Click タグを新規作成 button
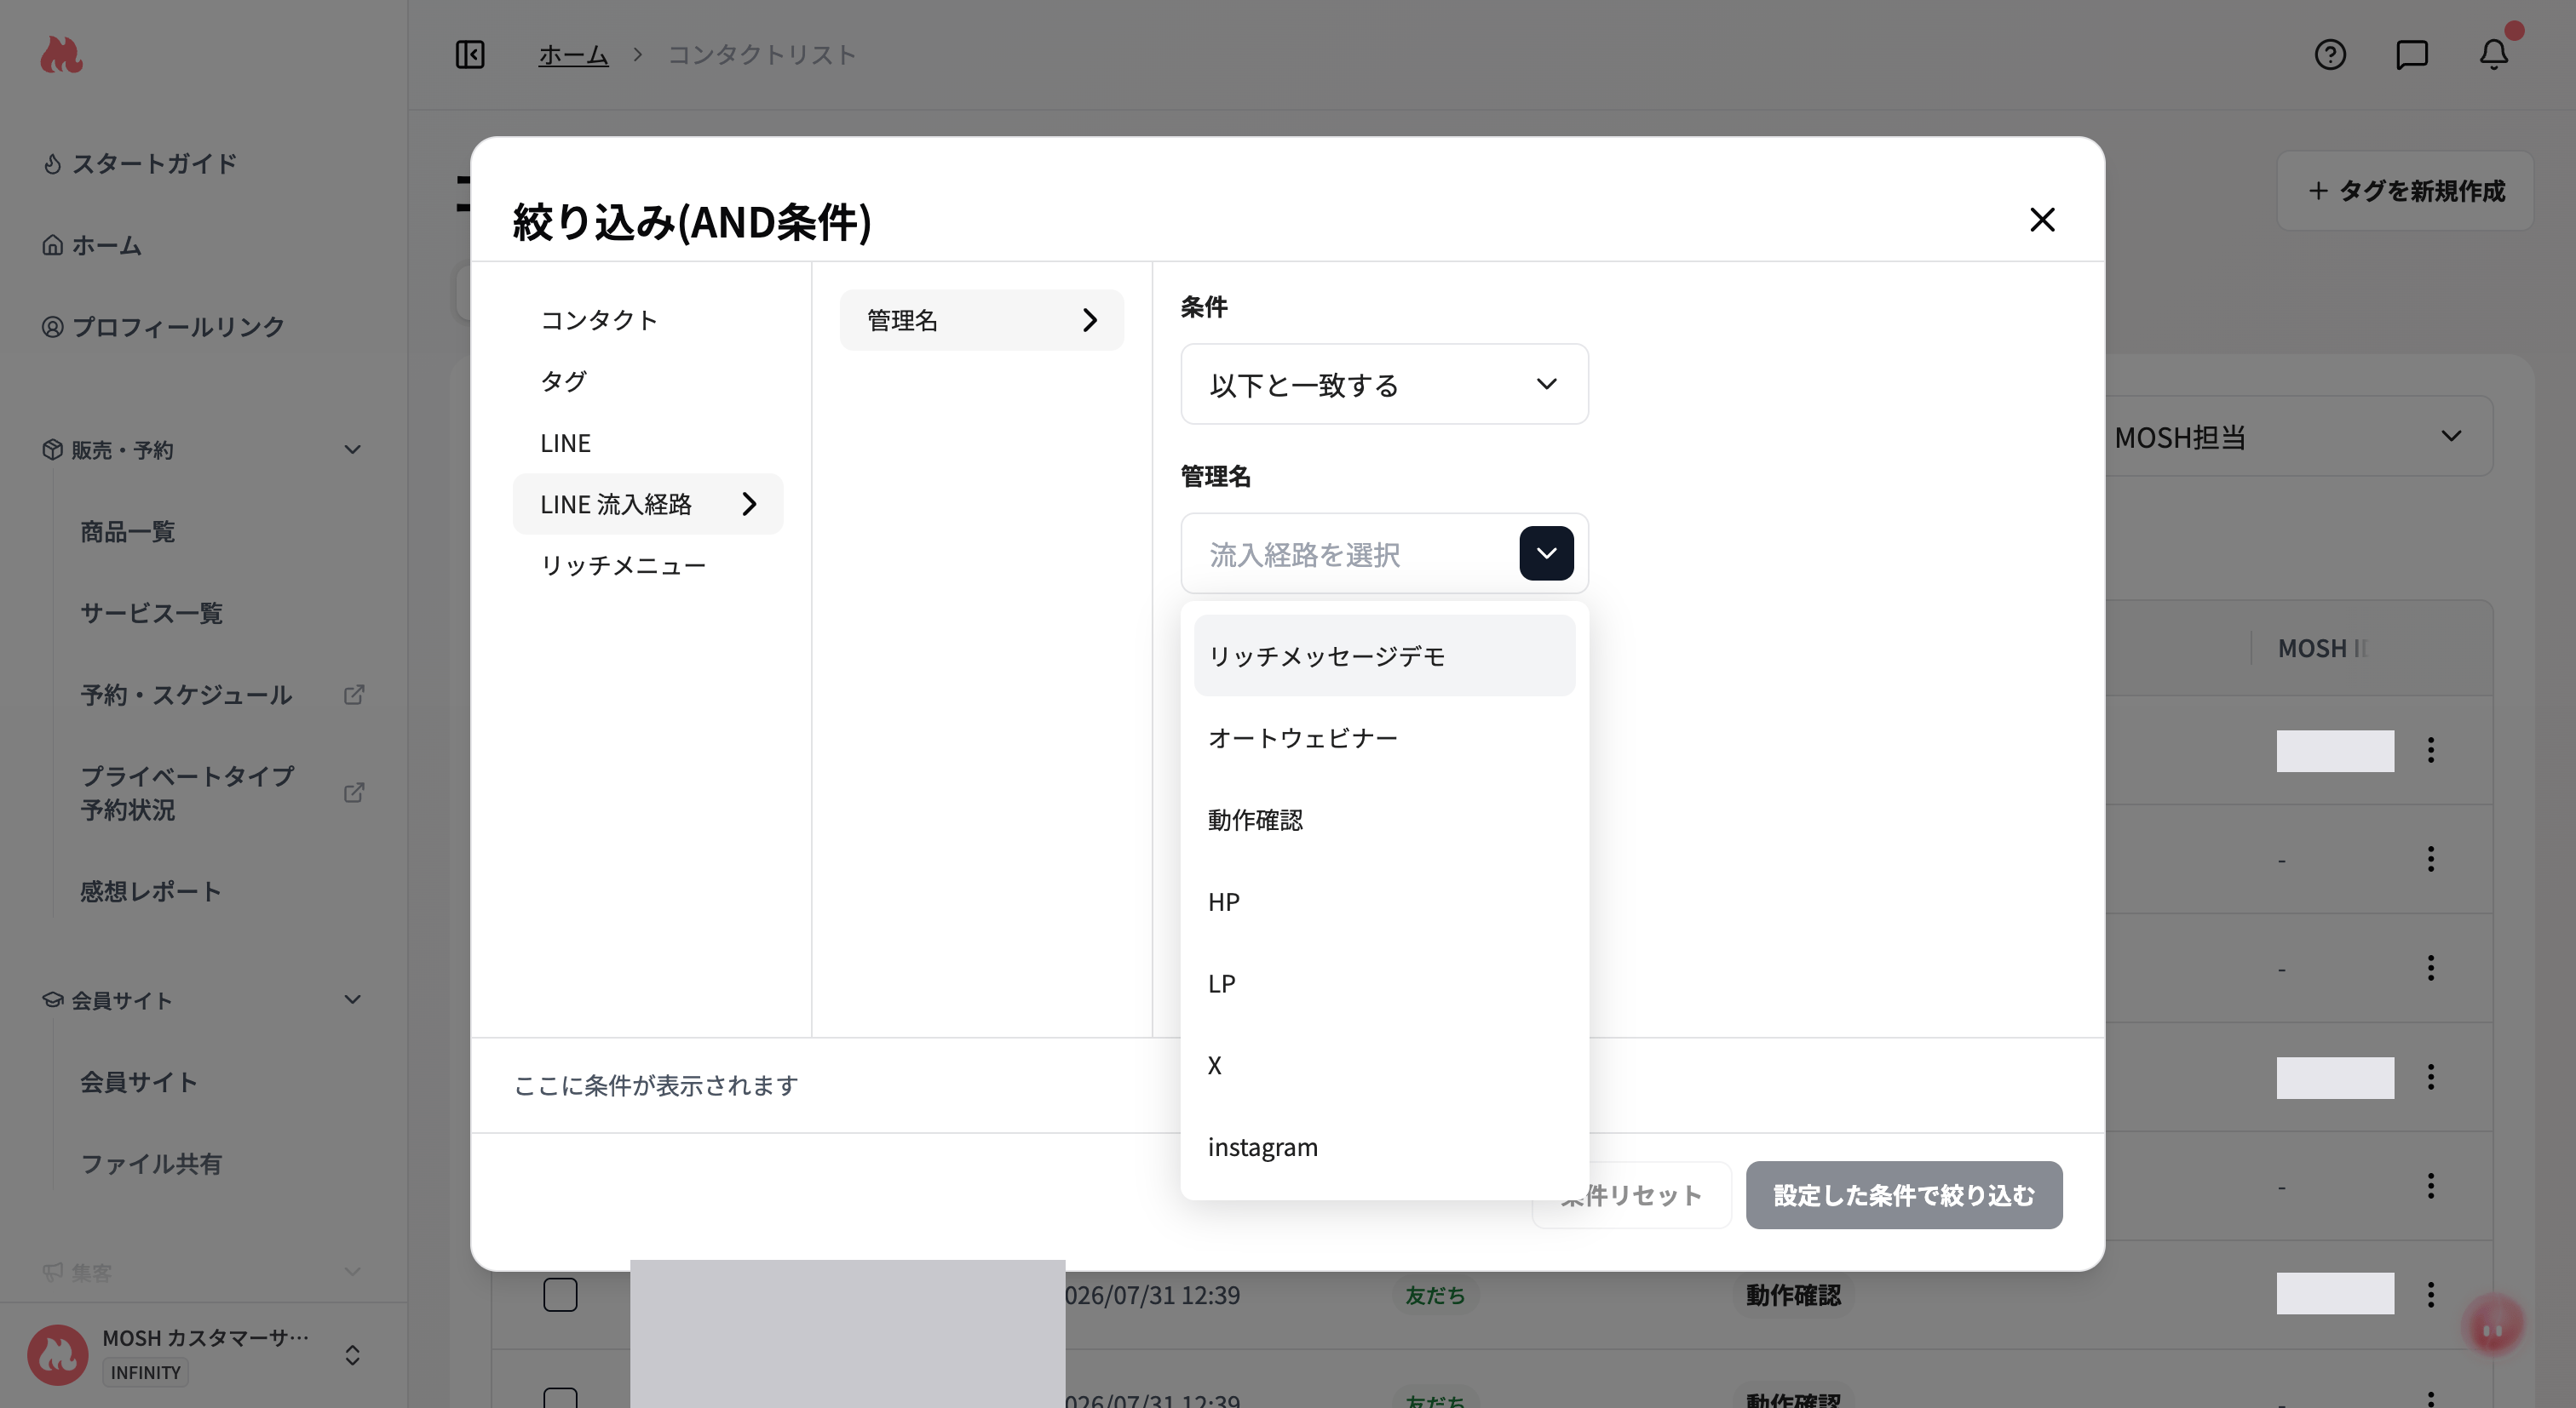The height and width of the screenshot is (1408, 2576). [x=2405, y=191]
